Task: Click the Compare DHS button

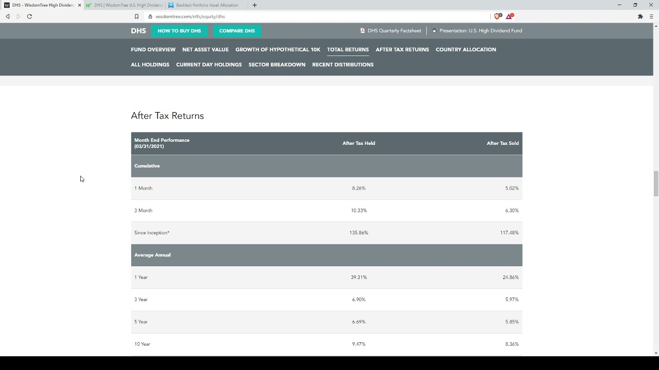Action: (237, 31)
